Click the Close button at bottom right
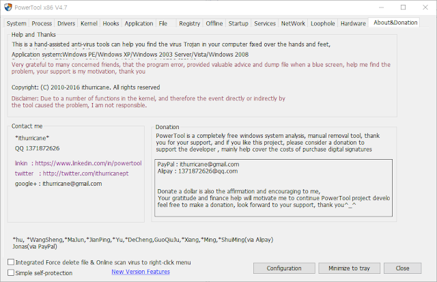The height and width of the screenshot is (282, 437). pyautogui.click(x=402, y=268)
